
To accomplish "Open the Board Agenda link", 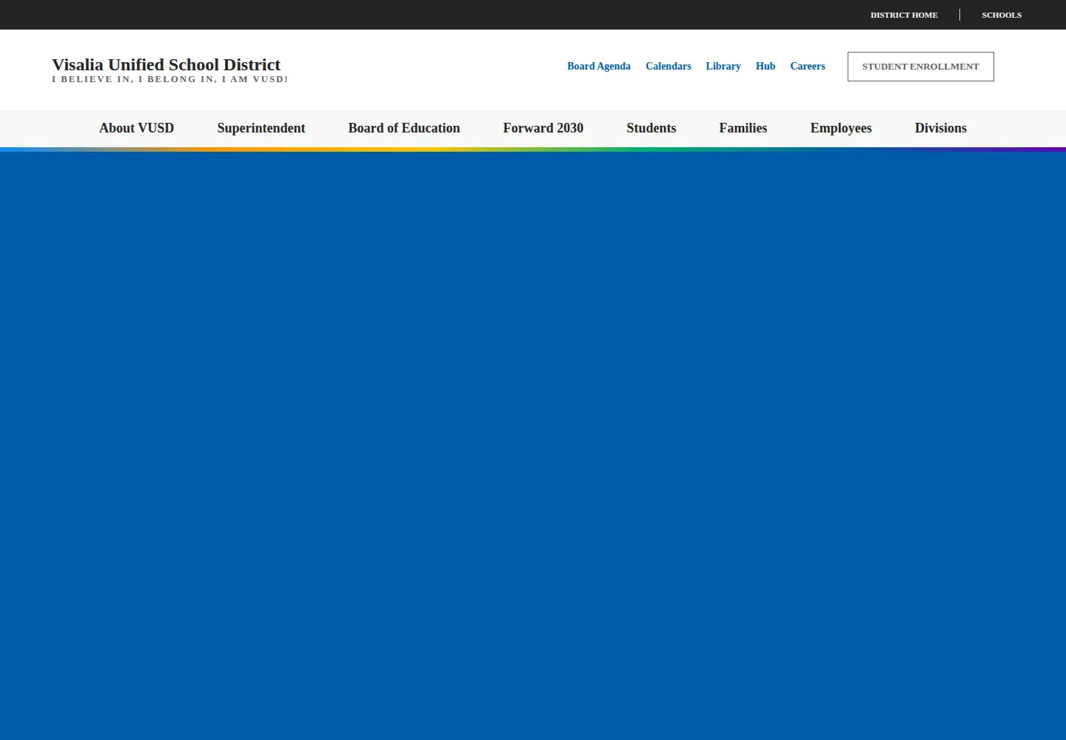I will click(x=599, y=66).
